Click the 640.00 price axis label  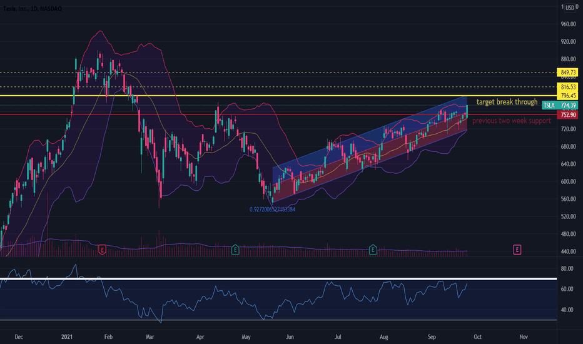[568, 164]
